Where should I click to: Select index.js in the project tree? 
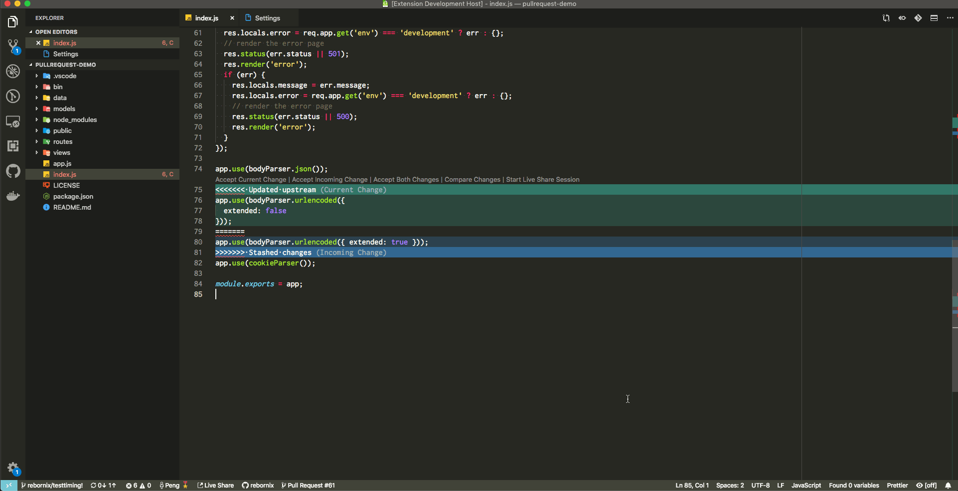pos(102,174)
